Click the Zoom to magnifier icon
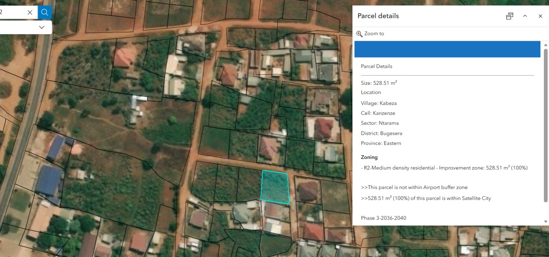Image resolution: width=549 pixels, height=257 pixels. click(x=359, y=34)
